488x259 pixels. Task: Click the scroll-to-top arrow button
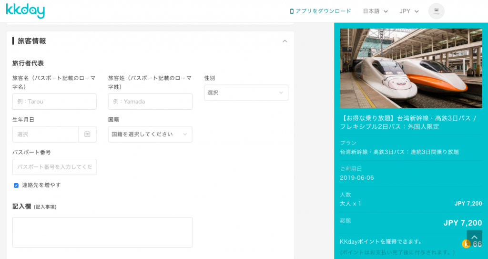coord(474,238)
